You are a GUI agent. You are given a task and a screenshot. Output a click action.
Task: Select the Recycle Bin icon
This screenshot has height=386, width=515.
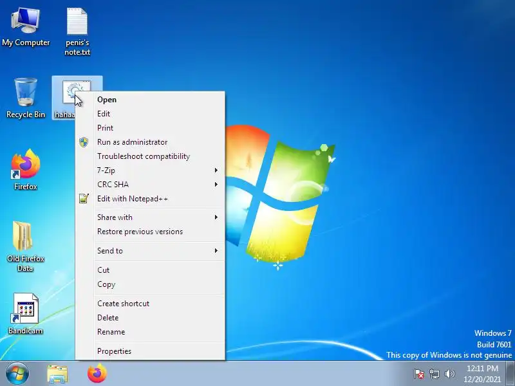coord(26,98)
